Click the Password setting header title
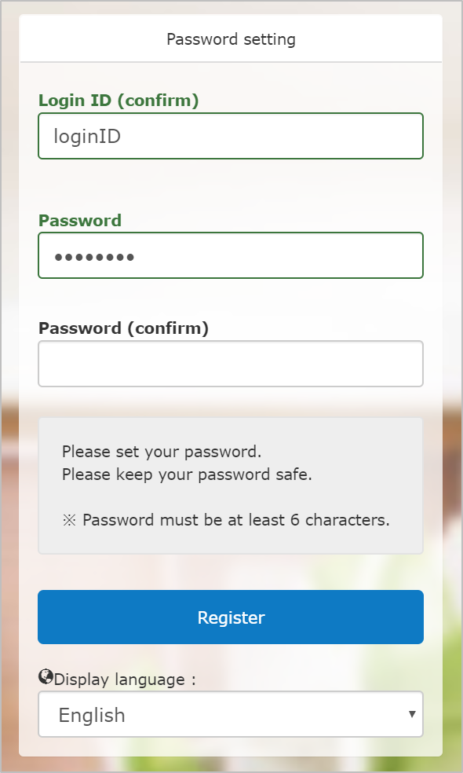The width and height of the screenshot is (463, 773). coord(231,39)
